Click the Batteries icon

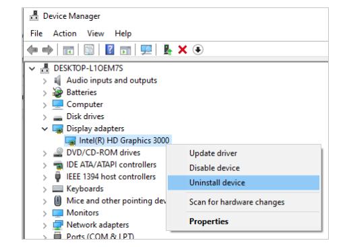pos(57,92)
